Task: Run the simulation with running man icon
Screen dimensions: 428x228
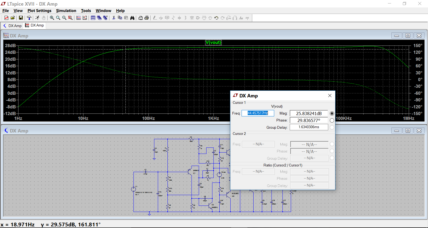Action: tap(37, 18)
